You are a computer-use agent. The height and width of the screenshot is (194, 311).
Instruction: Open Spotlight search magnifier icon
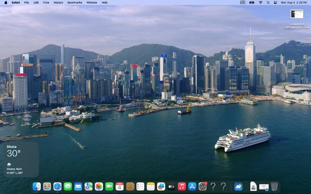click(x=268, y=2)
